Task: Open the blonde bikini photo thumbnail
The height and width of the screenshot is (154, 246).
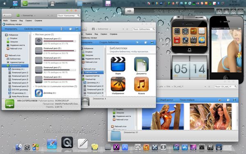Action: [x=163, y=117]
